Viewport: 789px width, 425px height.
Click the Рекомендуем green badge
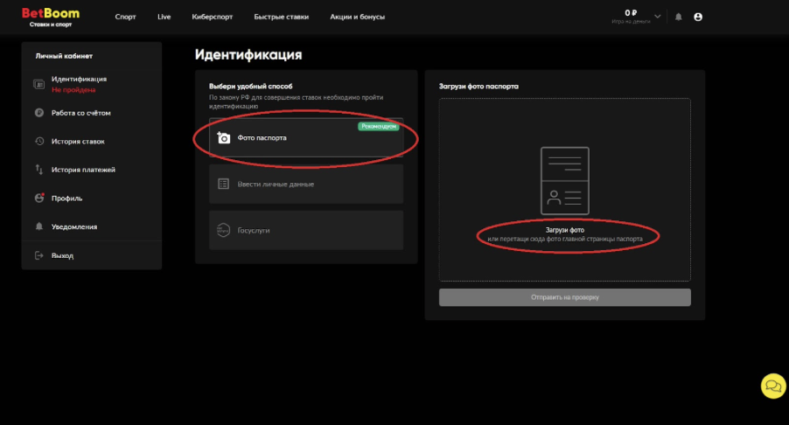click(379, 126)
